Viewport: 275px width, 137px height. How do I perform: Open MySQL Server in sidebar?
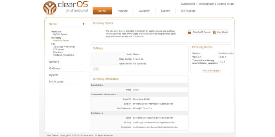(x=60, y=35)
